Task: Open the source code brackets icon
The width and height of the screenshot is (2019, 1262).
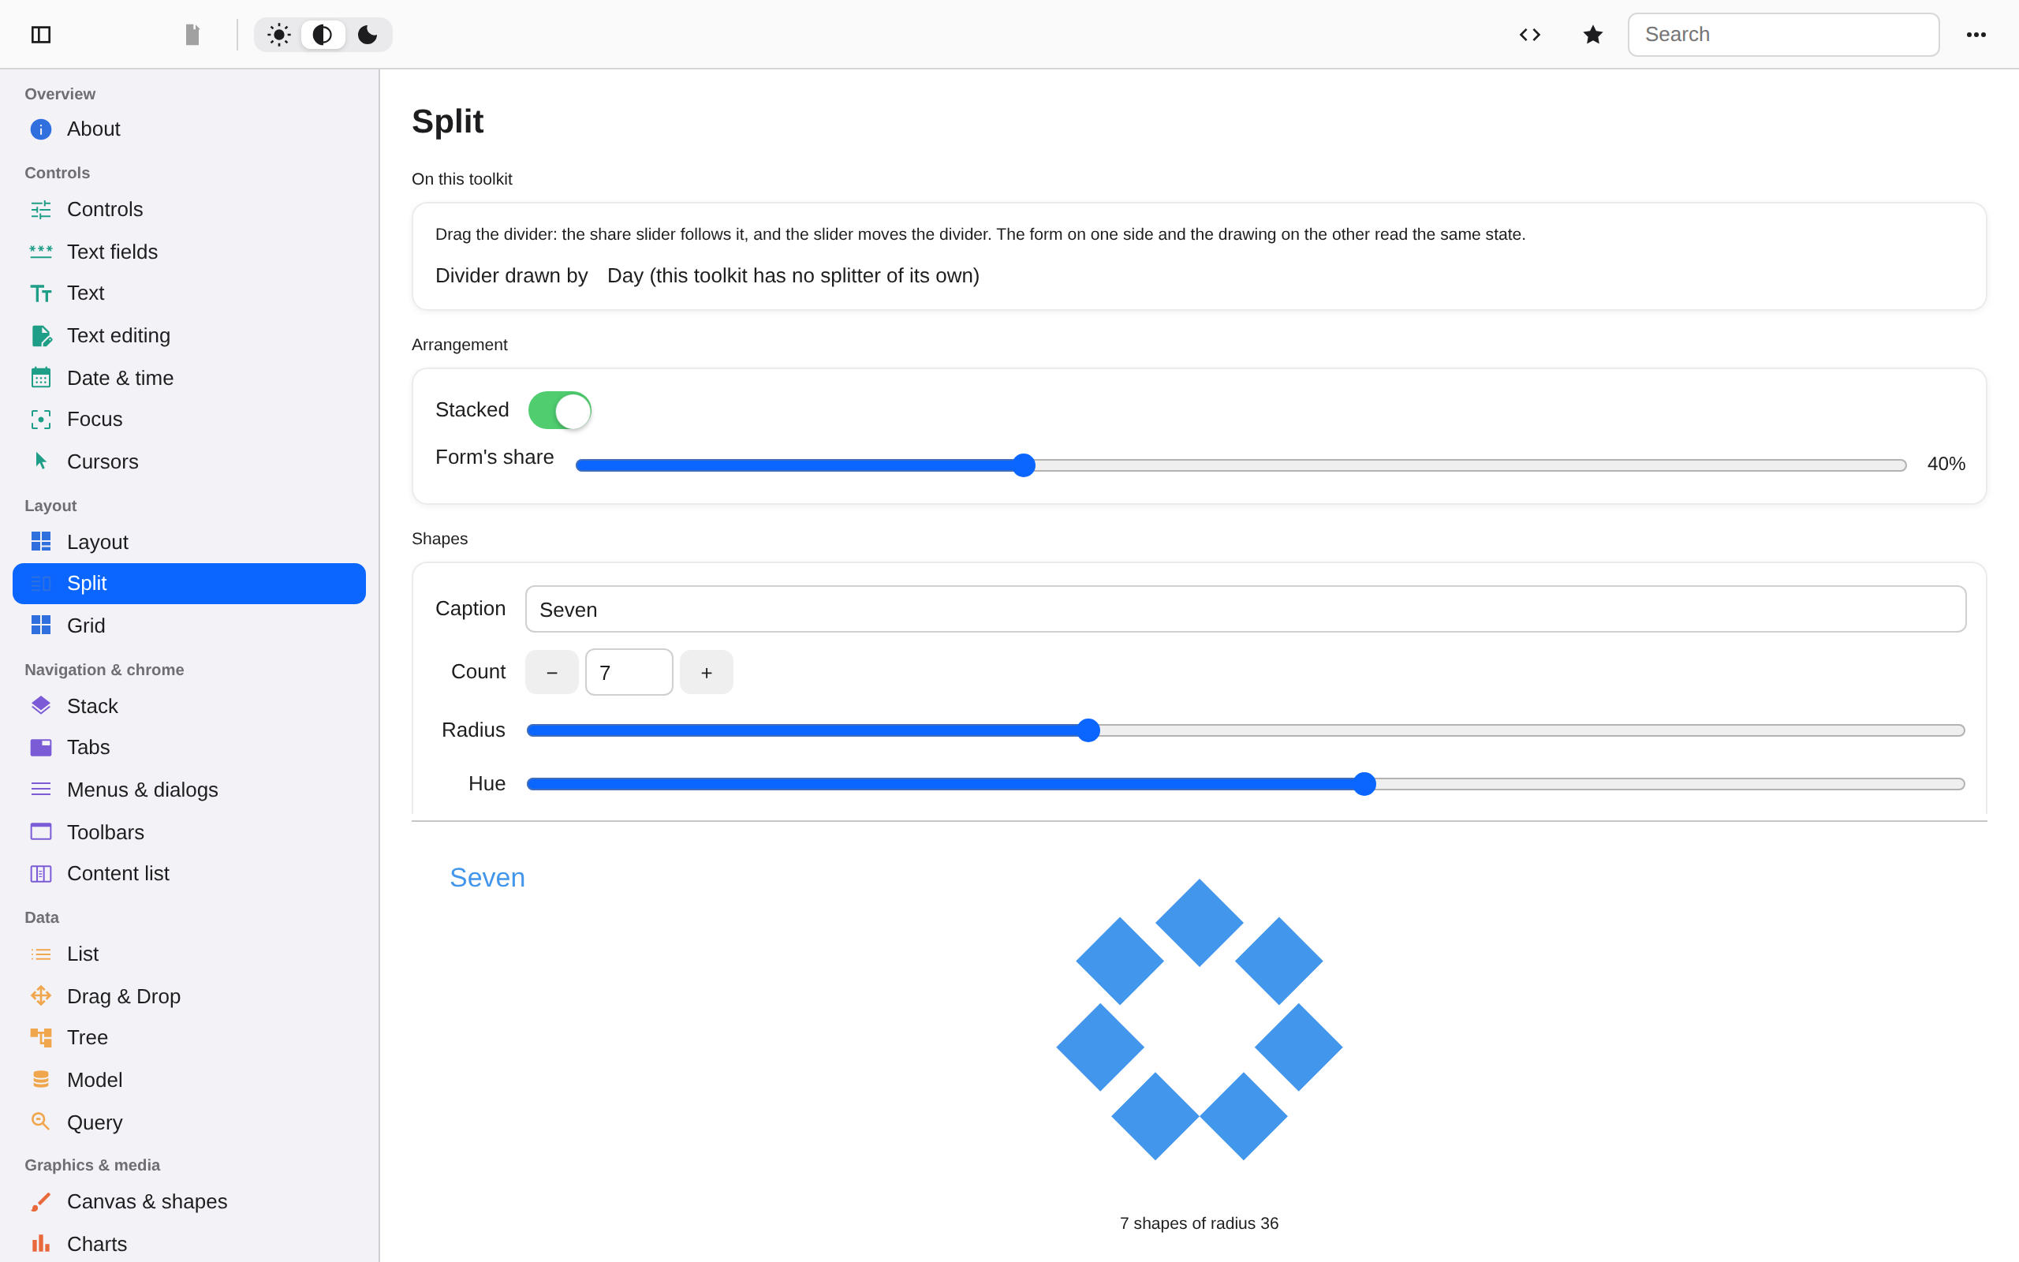Action: pos(1529,34)
